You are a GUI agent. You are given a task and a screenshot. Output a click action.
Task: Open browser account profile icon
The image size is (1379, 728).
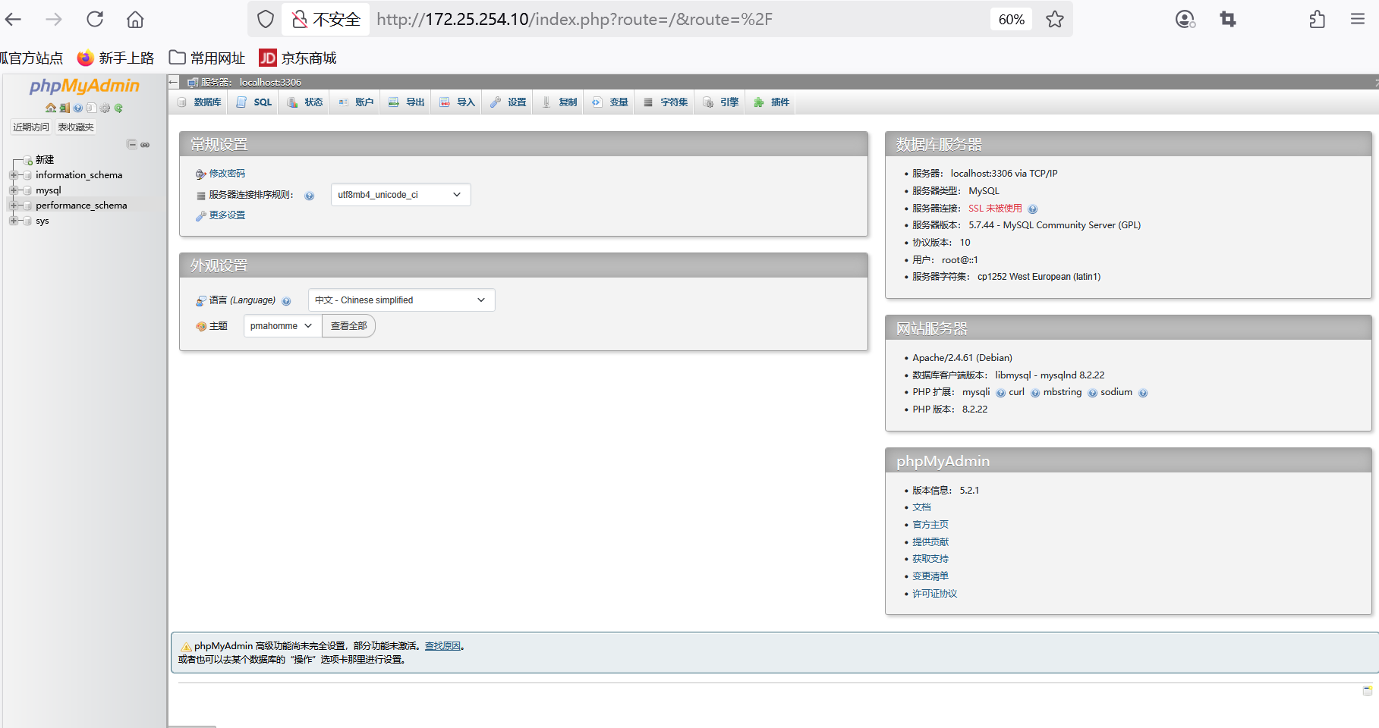[x=1185, y=19]
